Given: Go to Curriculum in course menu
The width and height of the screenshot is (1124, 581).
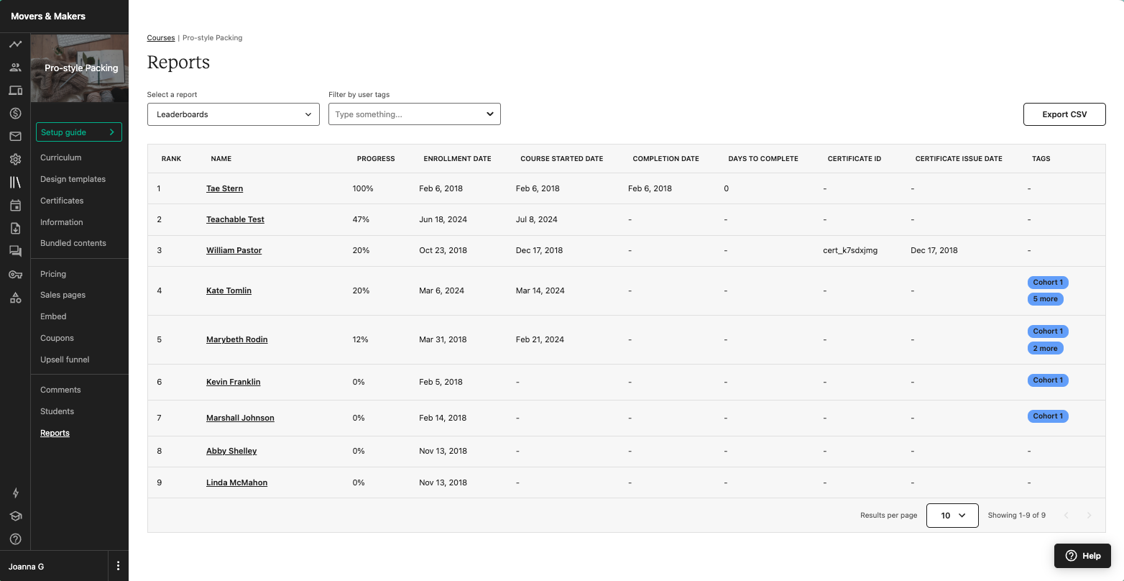Looking at the screenshot, I should [61, 157].
